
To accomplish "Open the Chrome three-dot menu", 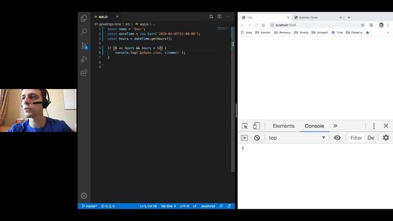I will (388, 25).
